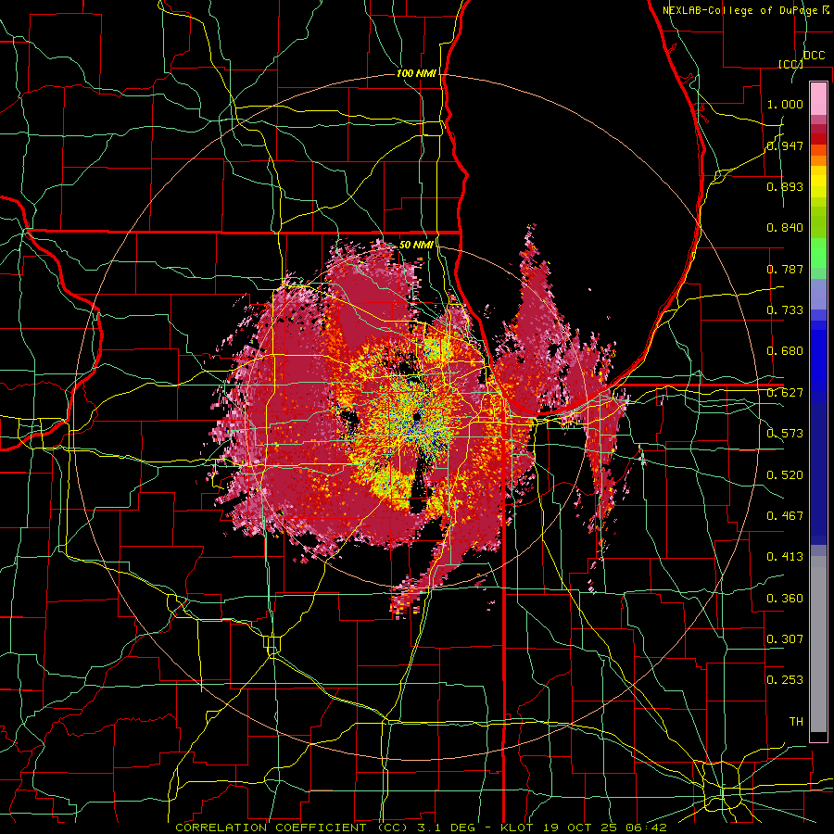Click the 0.520 scale value
Viewport: 834px width, 834px height.
[x=785, y=475]
